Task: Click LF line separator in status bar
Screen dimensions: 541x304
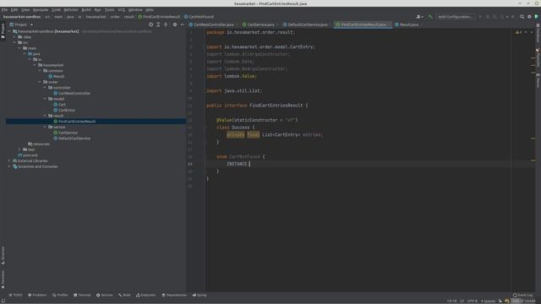Action: coord(462,301)
